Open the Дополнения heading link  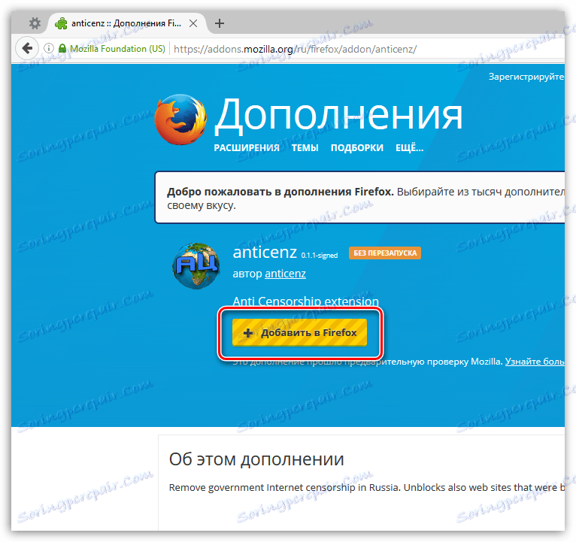point(338,115)
